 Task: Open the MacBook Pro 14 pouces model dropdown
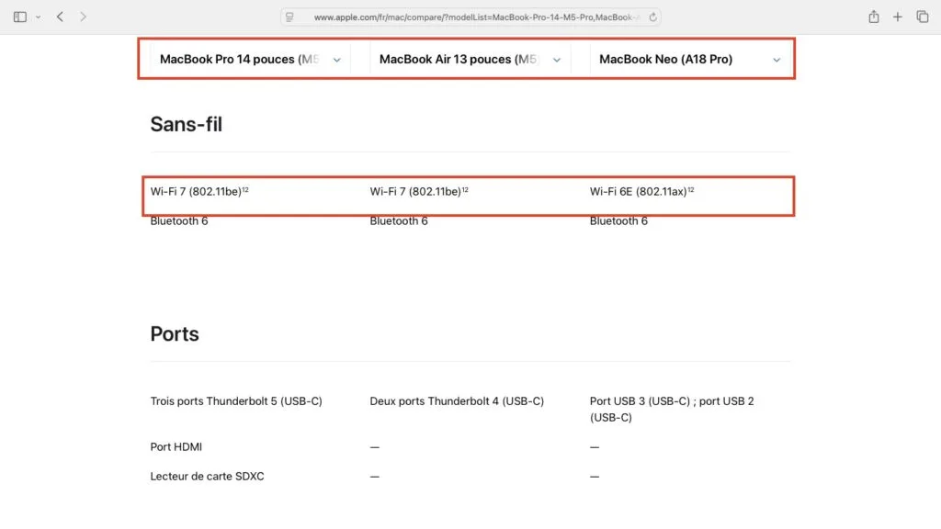point(250,60)
